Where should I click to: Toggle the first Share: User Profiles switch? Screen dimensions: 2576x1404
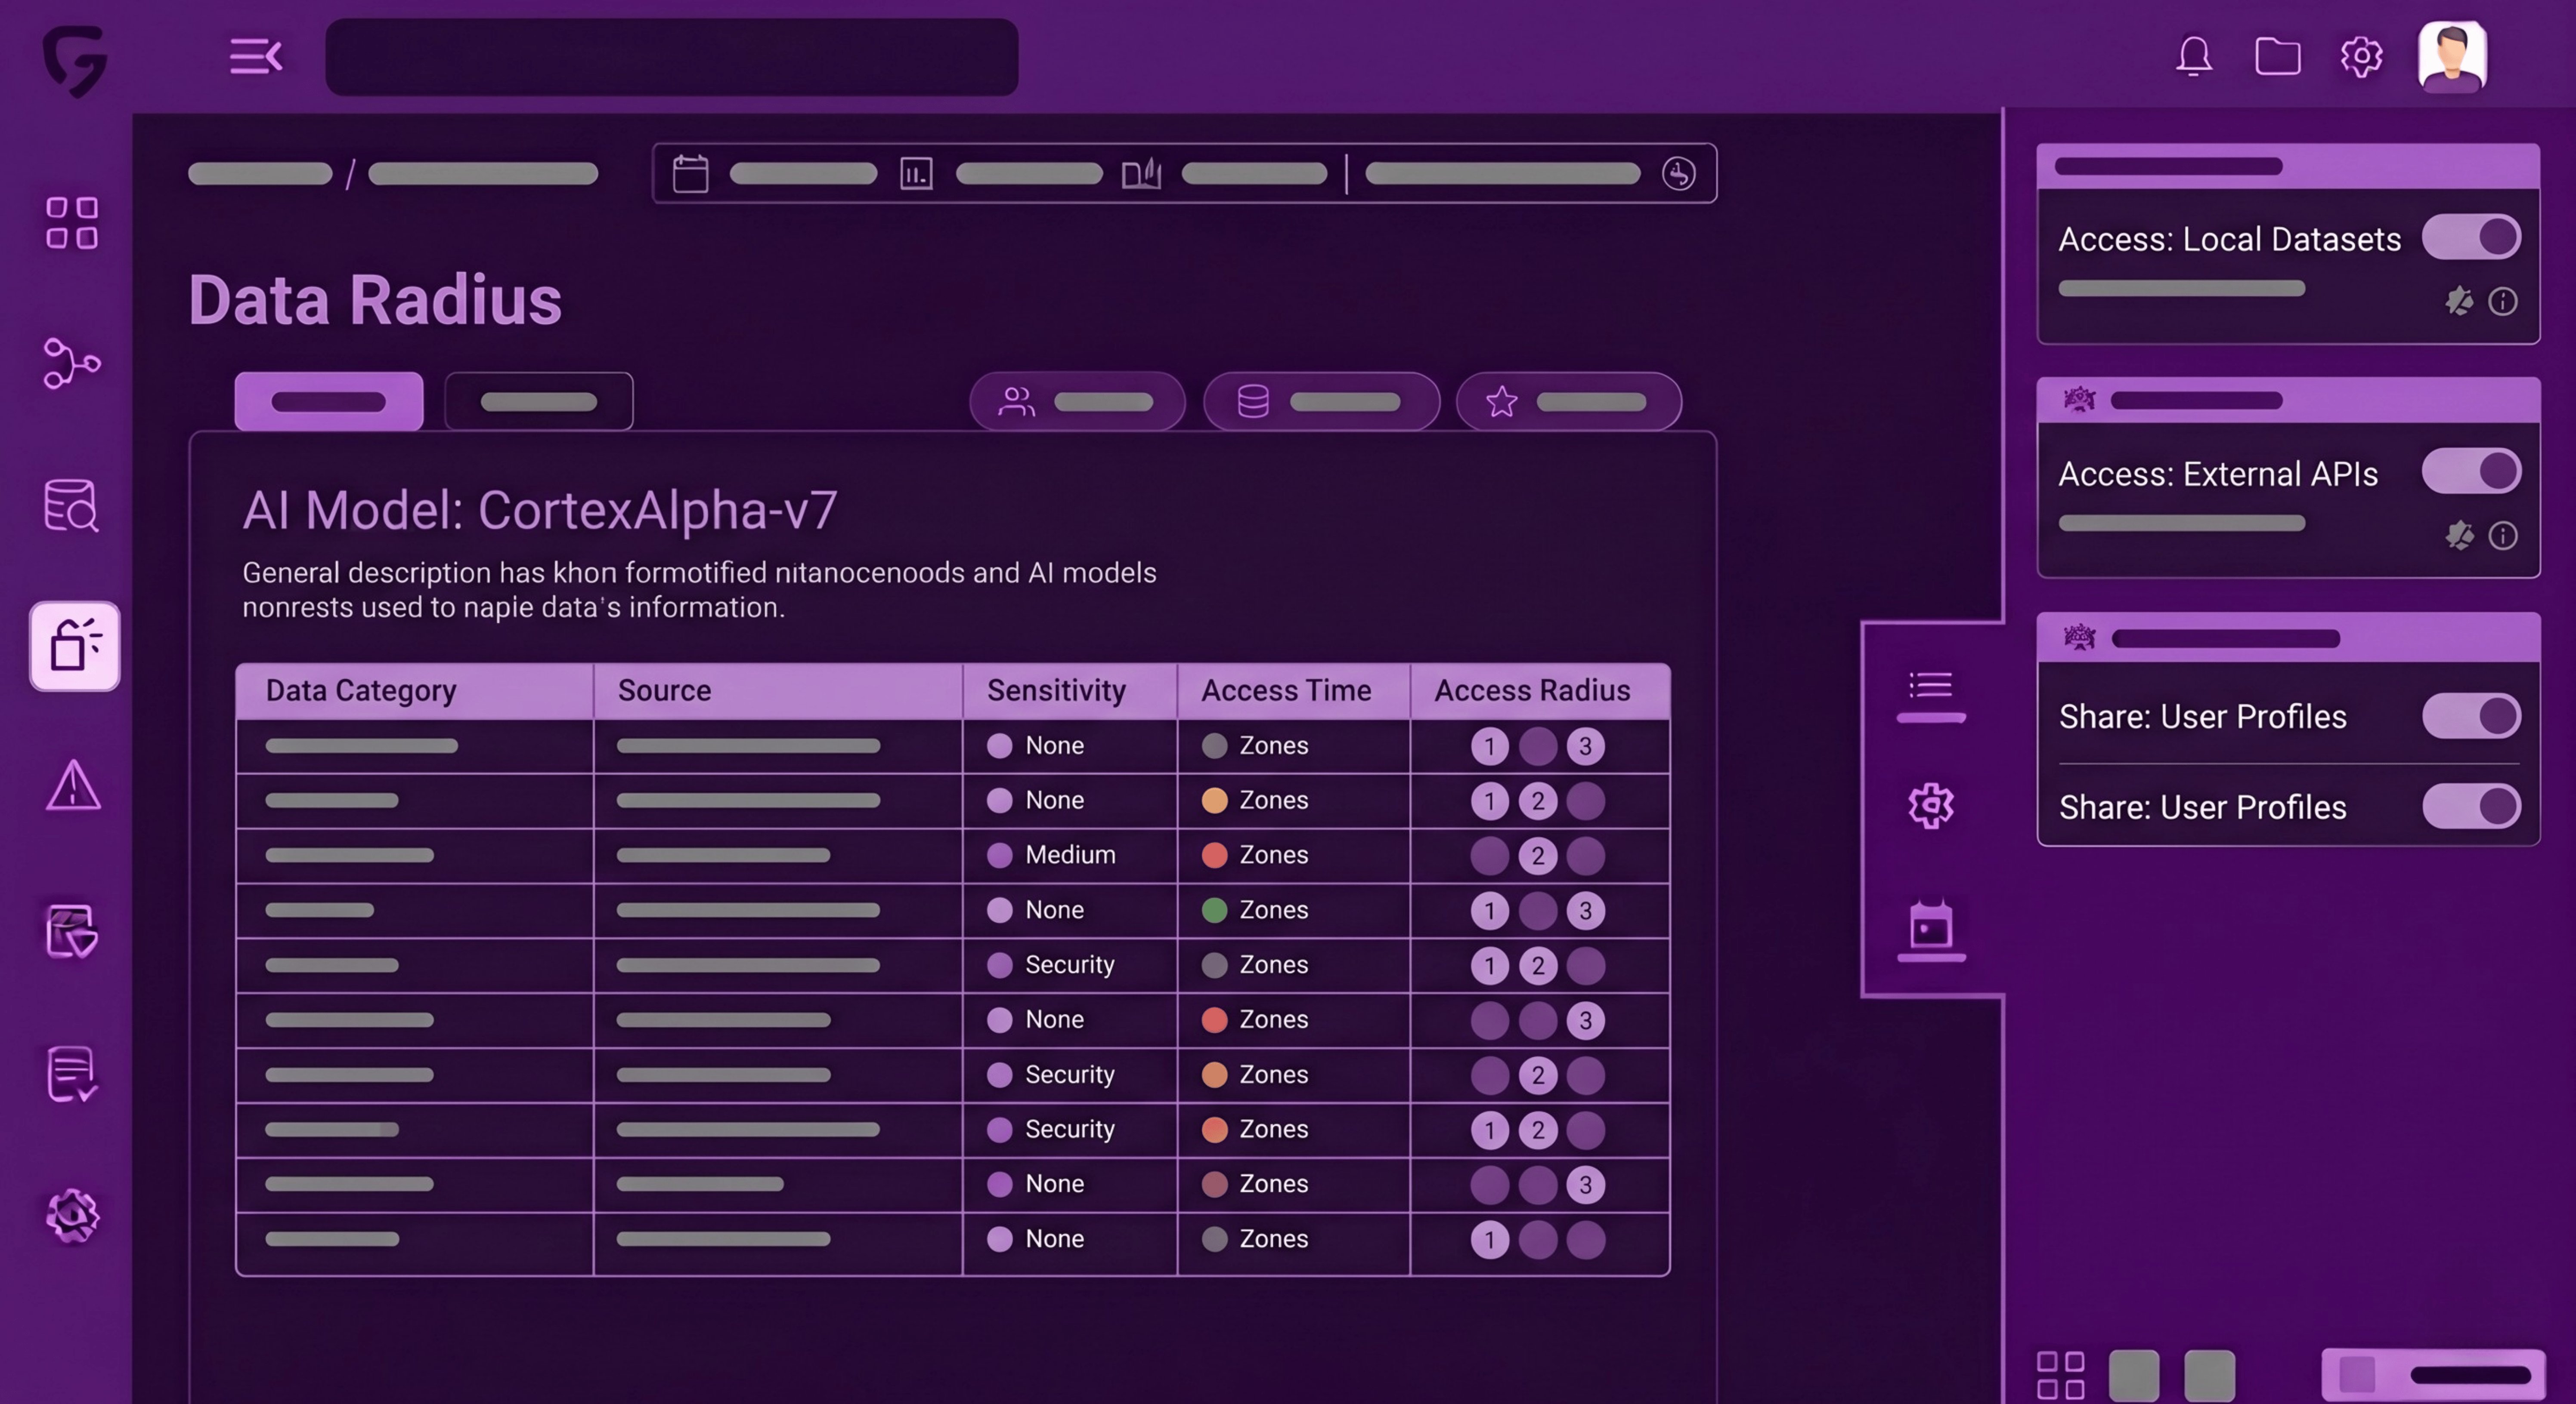point(2470,715)
